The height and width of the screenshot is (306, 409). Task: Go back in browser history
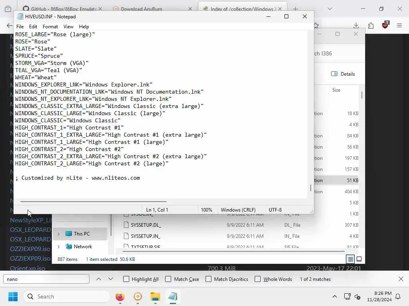click(x=10, y=25)
